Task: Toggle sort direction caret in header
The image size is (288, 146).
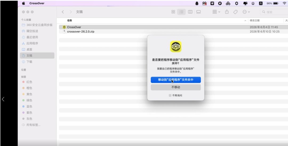Action: click(x=245, y=20)
